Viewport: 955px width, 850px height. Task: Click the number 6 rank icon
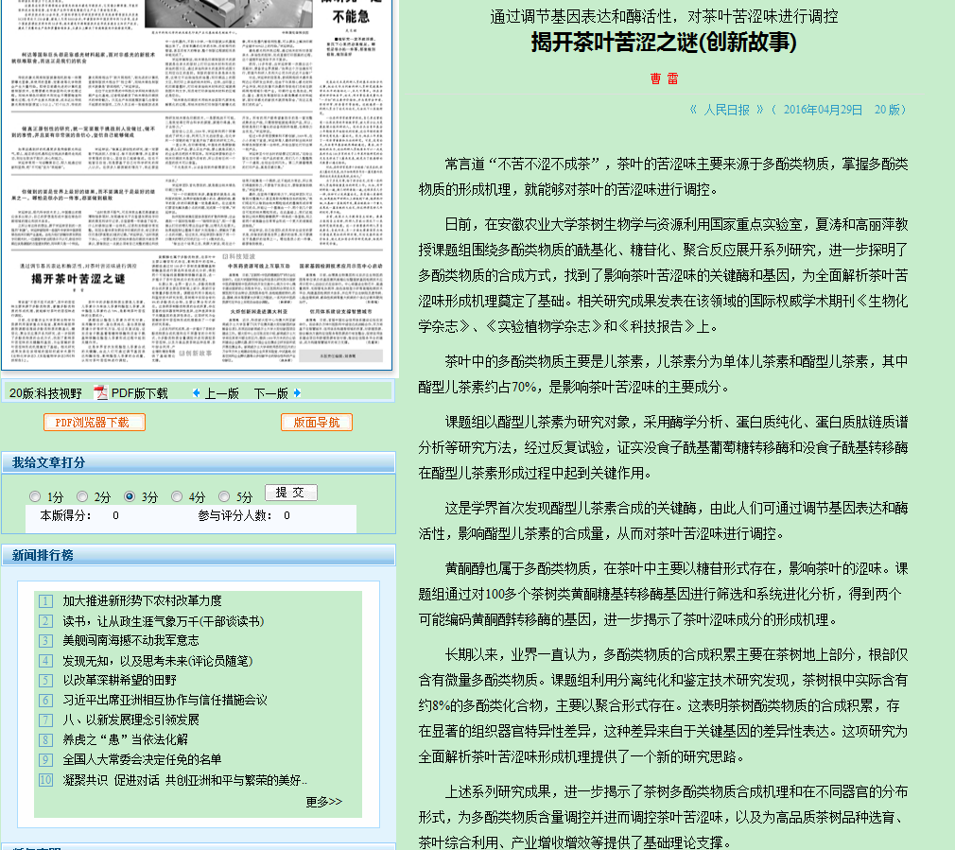pos(45,701)
